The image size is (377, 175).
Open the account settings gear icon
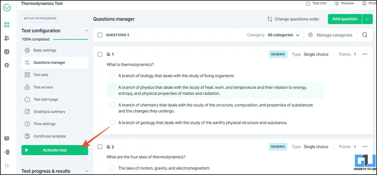coord(7,65)
